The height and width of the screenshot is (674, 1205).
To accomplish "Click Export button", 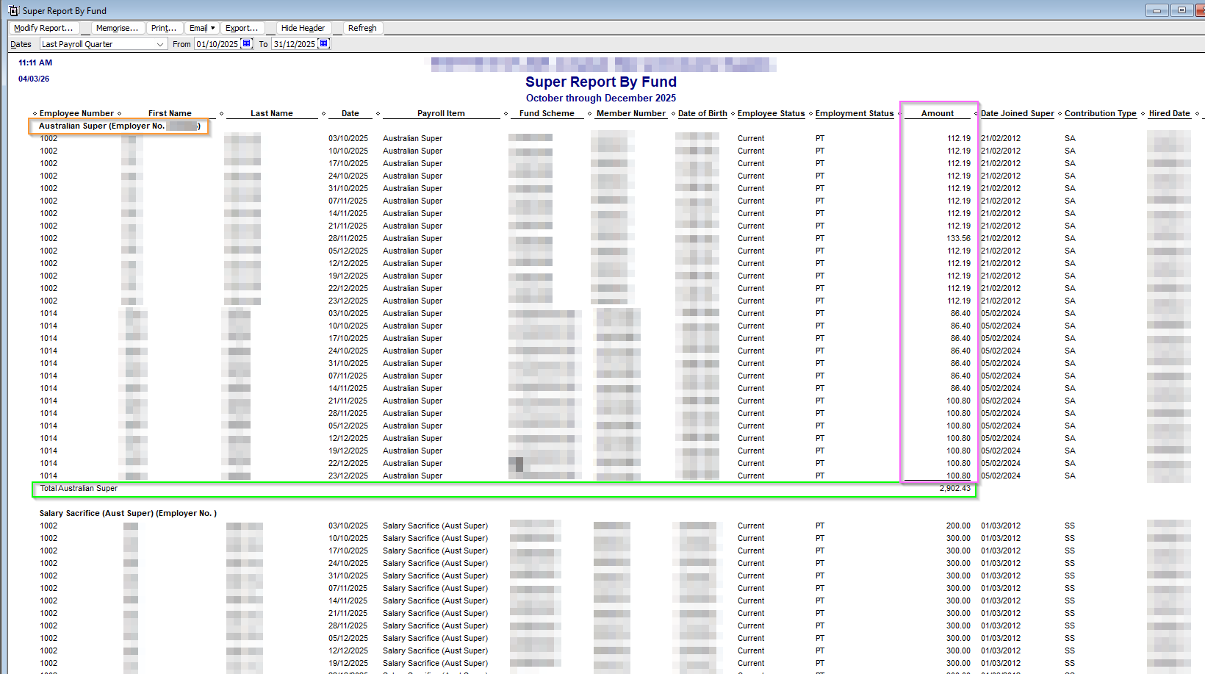I will tap(242, 28).
